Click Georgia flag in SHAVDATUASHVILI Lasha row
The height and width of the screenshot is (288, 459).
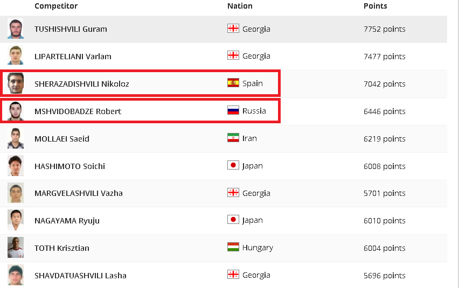point(233,274)
